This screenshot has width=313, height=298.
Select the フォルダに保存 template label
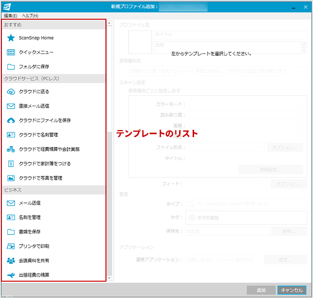34,67
